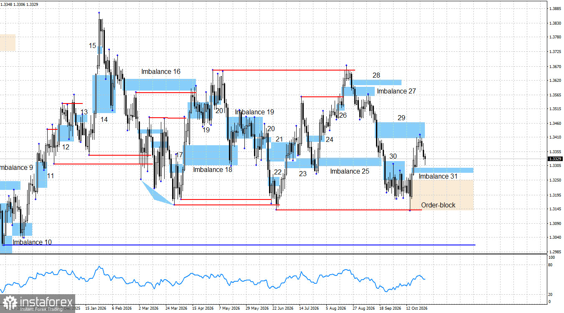The image size is (564, 313).
Task: Click the 1.3780 price axis value
Action: tap(555, 38)
